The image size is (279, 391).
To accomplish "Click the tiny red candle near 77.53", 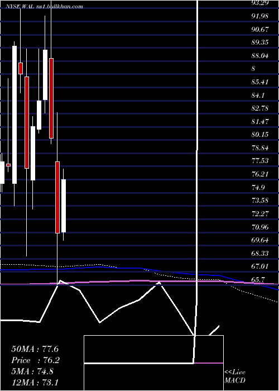I will point(8,165).
